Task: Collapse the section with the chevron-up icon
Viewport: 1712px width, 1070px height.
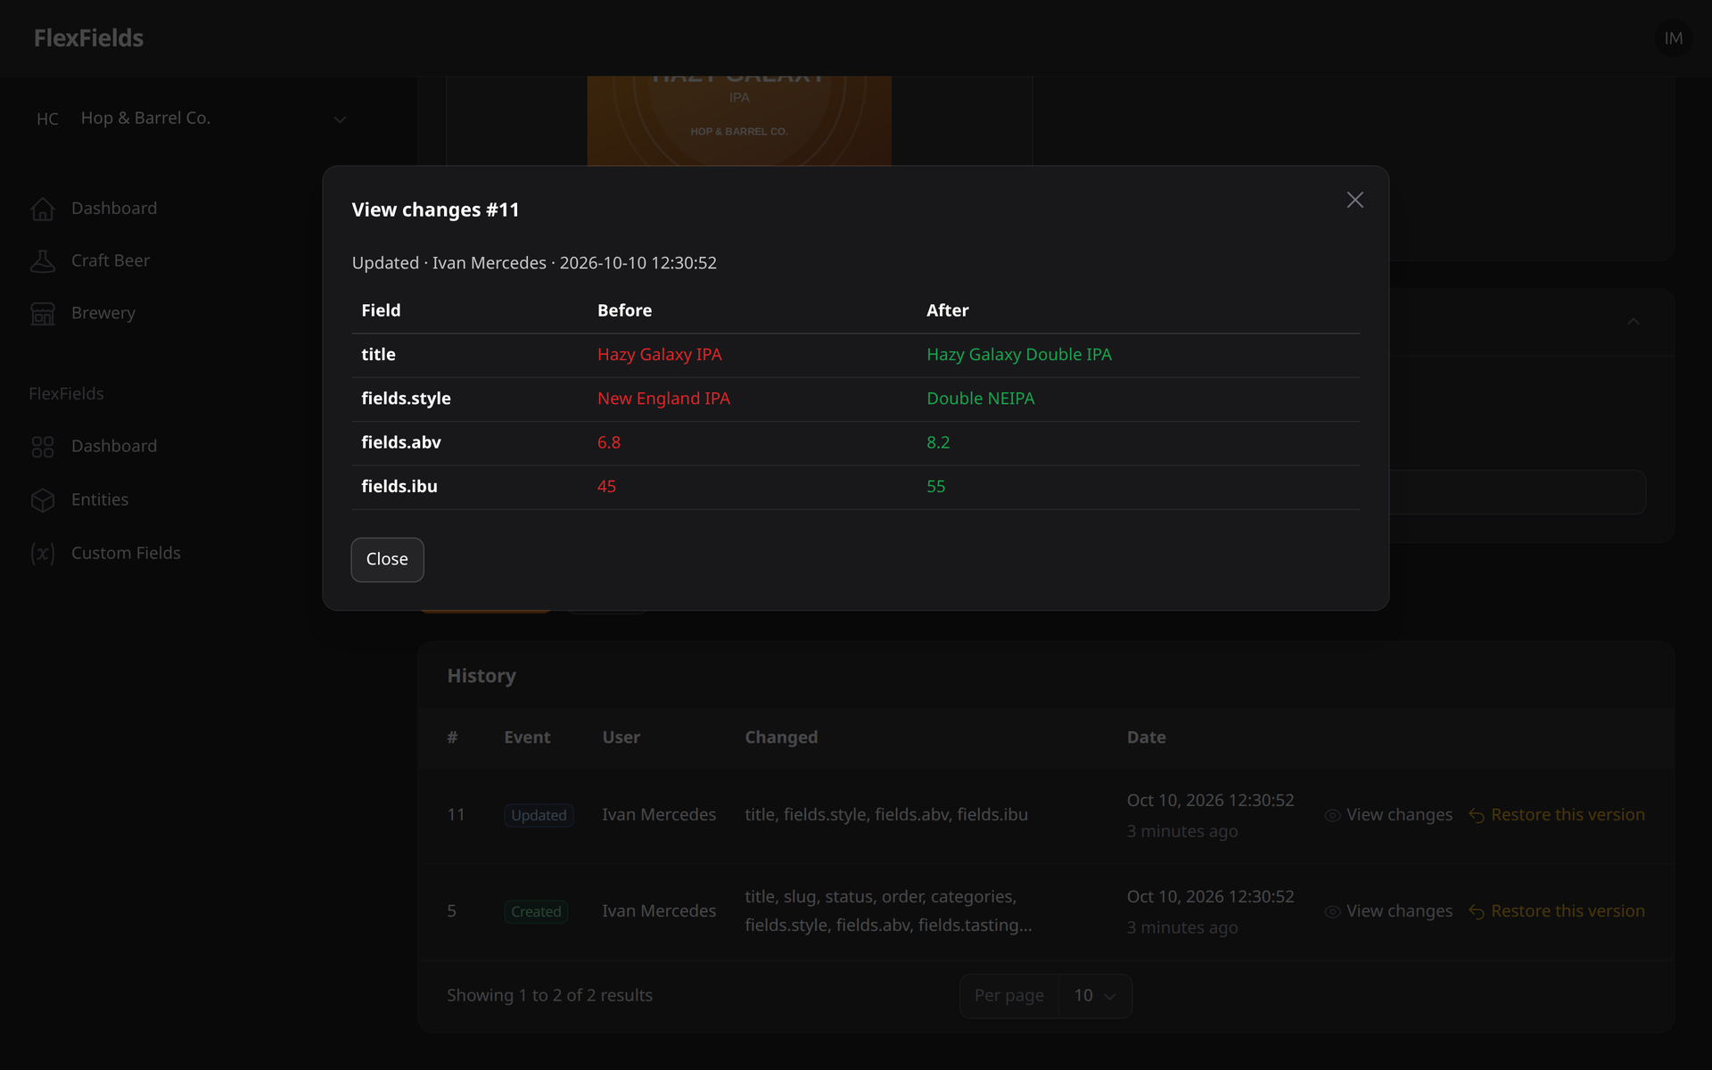Action: 1634,322
